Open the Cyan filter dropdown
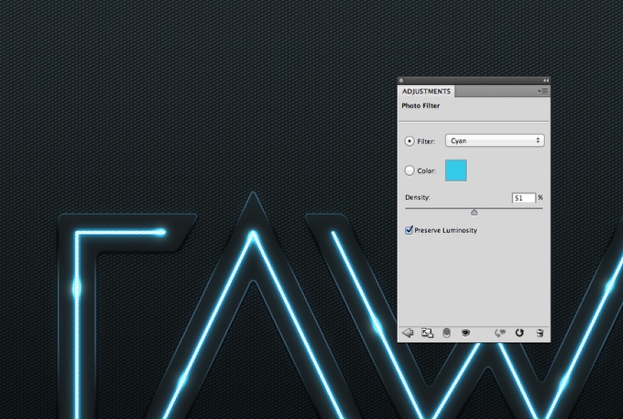623x419 pixels. (495, 140)
